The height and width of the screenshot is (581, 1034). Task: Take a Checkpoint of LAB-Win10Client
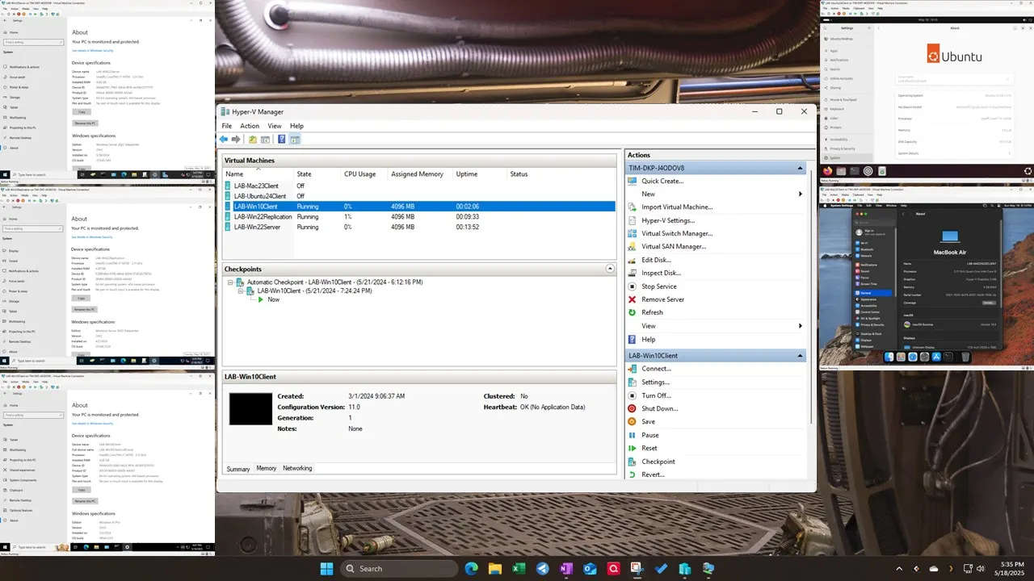[x=658, y=461]
